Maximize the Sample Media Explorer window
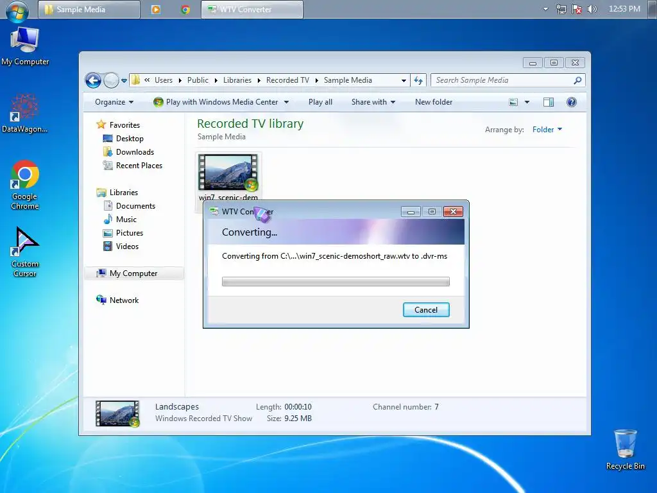The height and width of the screenshot is (493, 657). point(554,63)
